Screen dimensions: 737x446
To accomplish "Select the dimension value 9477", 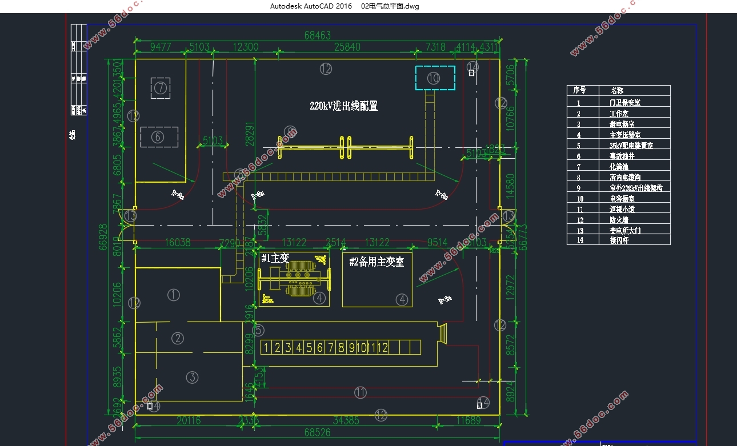I will pyautogui.click(x=161, y=47).
